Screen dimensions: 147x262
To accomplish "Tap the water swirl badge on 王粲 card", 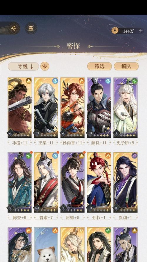I will tap(55, 81).
